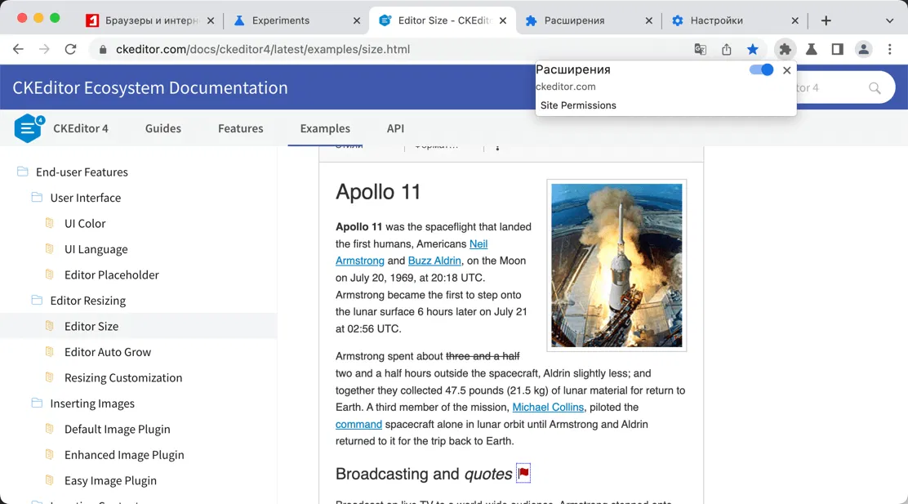Click the share page icon

[x=727, y=49]
